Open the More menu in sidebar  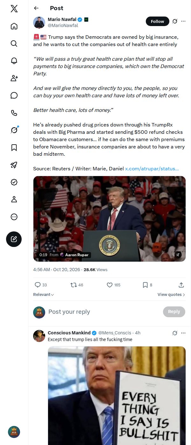[x=14, y=217]
